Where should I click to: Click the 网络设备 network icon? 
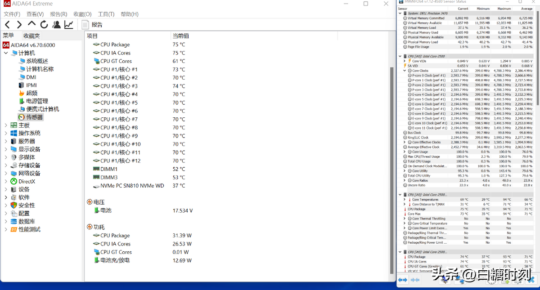click(x=14, y=174)
